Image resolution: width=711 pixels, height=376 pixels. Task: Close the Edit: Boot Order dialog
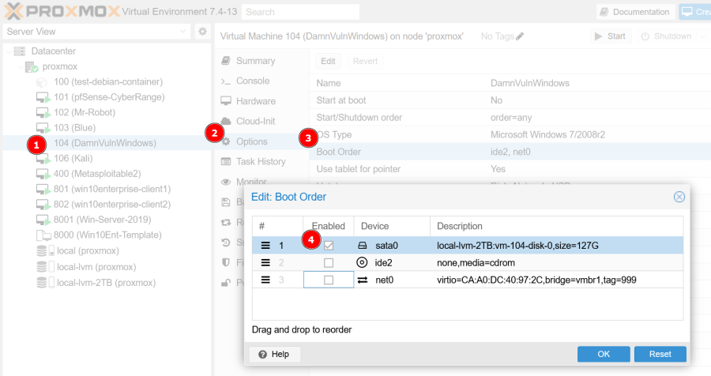click(x=679, y=197)
